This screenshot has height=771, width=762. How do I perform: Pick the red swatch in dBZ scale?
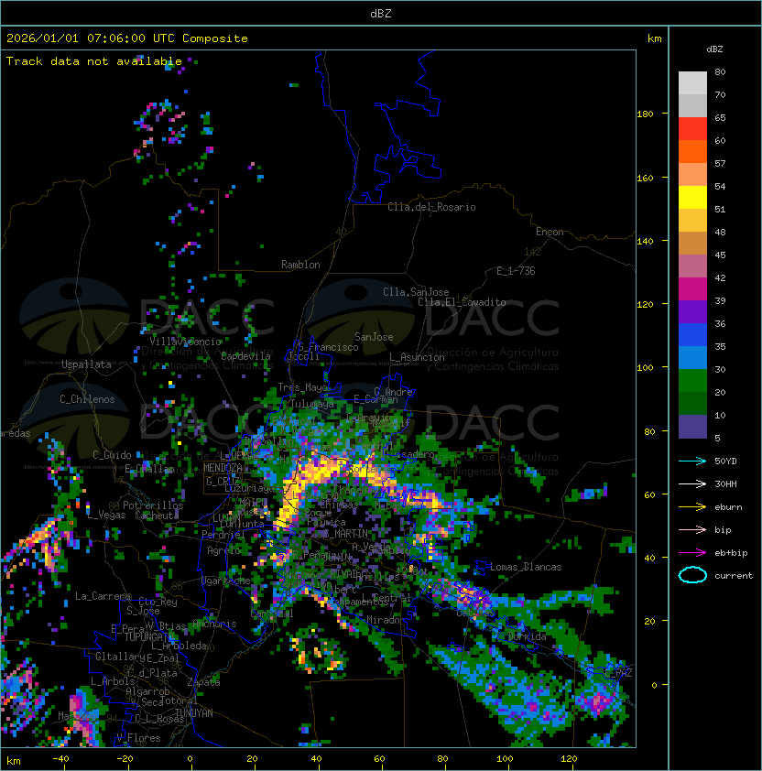pos(692,129)
